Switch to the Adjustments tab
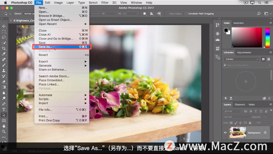273x154 pixels. pyautogui.click(x=244, y=52)
